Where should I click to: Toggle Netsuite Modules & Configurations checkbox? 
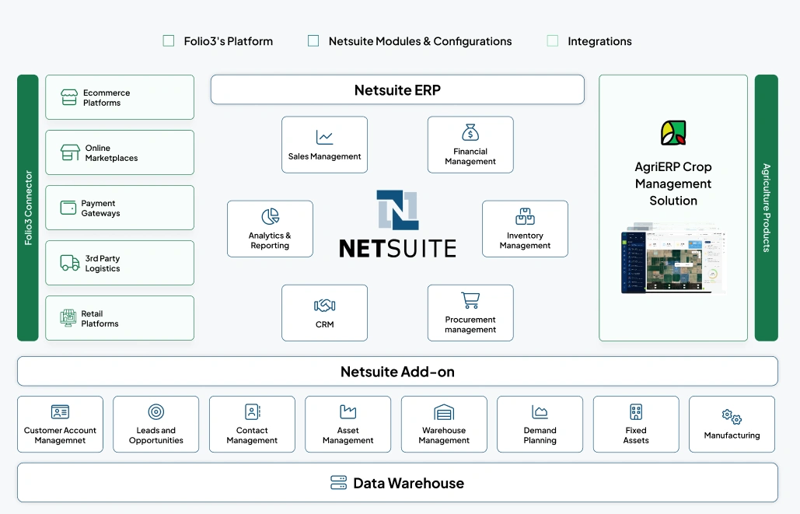click(x=313, y=41)
